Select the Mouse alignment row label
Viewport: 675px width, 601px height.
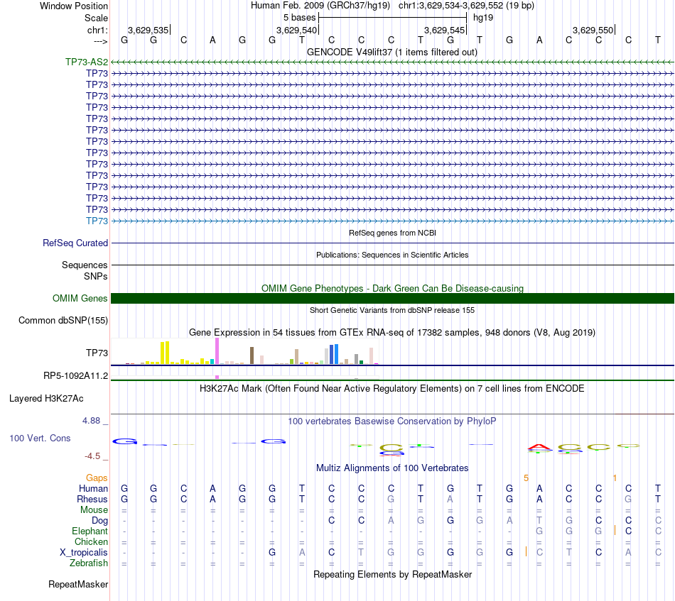[x=94, y=510]
